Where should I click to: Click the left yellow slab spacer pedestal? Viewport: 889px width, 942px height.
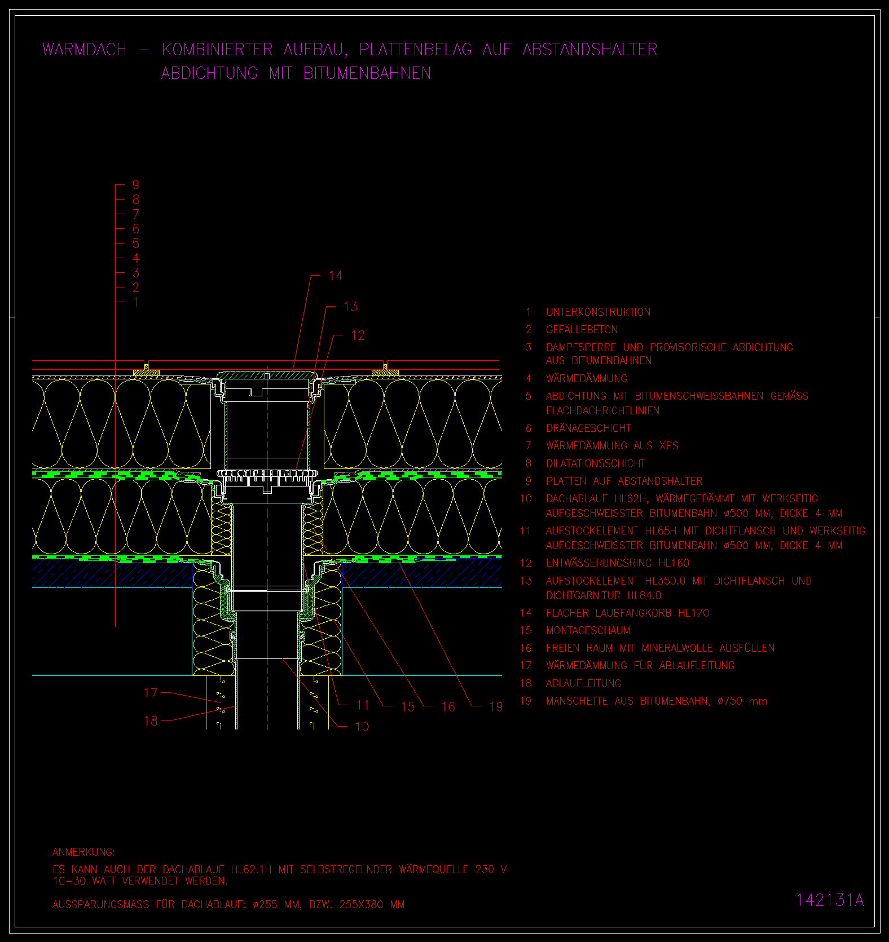(146, 370)
